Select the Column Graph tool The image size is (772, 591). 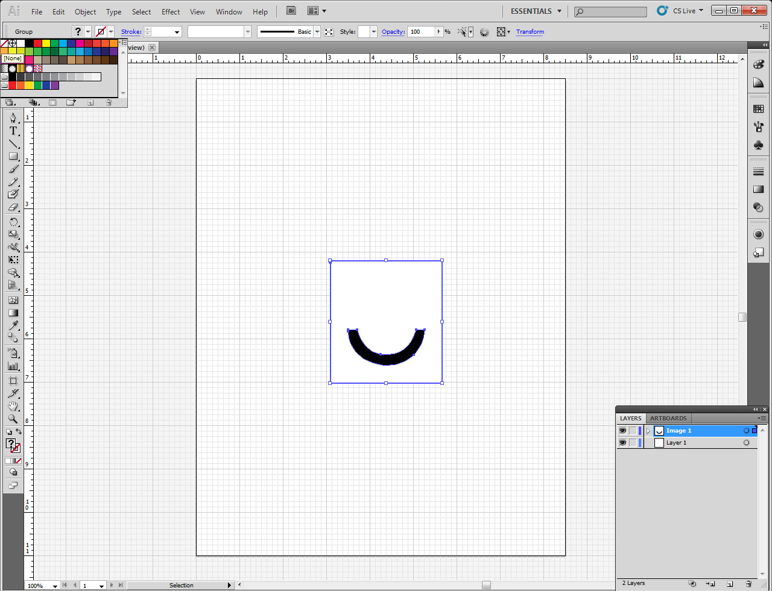13,366
